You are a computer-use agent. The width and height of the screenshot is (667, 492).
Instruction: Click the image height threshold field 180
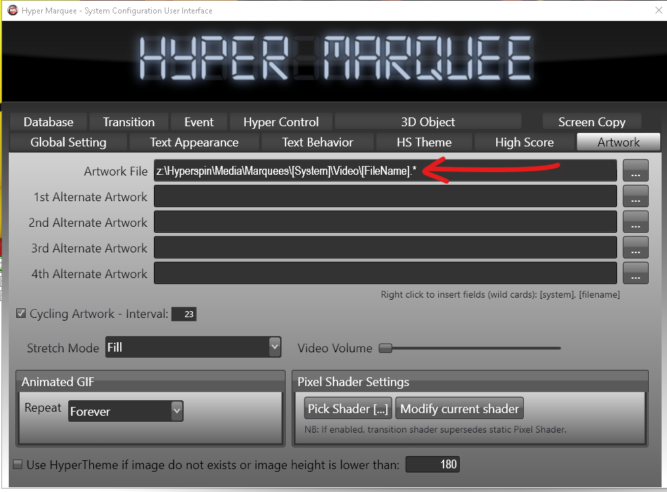click(x=433, y=464)
